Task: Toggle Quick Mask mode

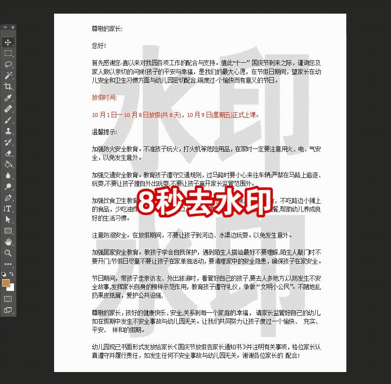Action: [8, 299]
